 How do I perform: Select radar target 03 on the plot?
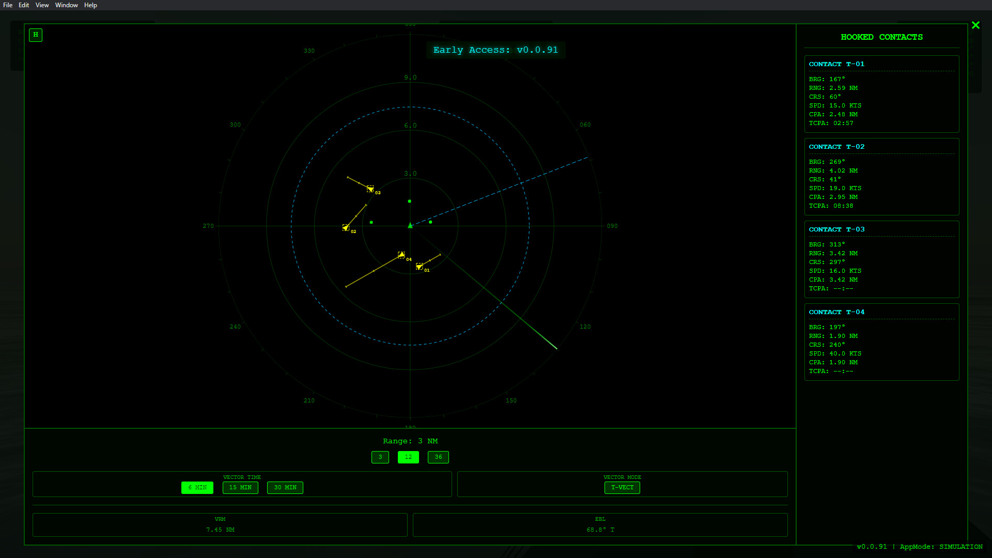(370, 189)
